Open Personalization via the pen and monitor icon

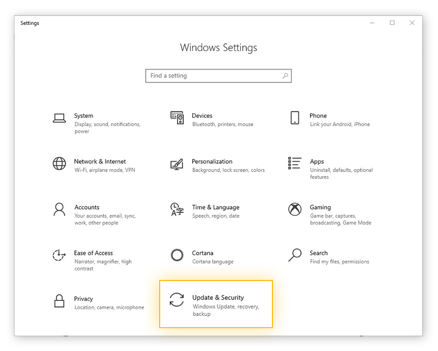177,164
